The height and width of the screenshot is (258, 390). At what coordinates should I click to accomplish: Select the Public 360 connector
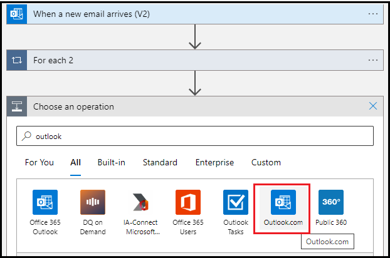point(330,202)
